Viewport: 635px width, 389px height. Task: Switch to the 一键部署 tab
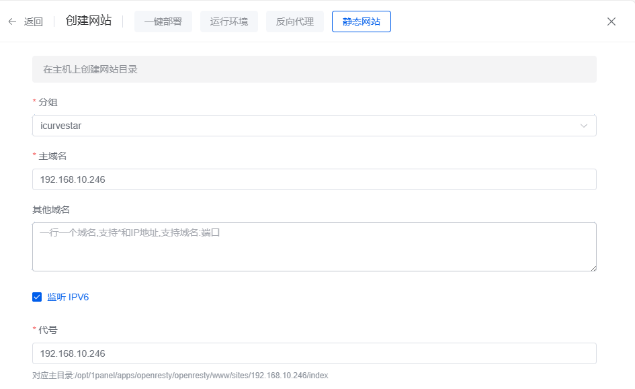pos(163,21)
